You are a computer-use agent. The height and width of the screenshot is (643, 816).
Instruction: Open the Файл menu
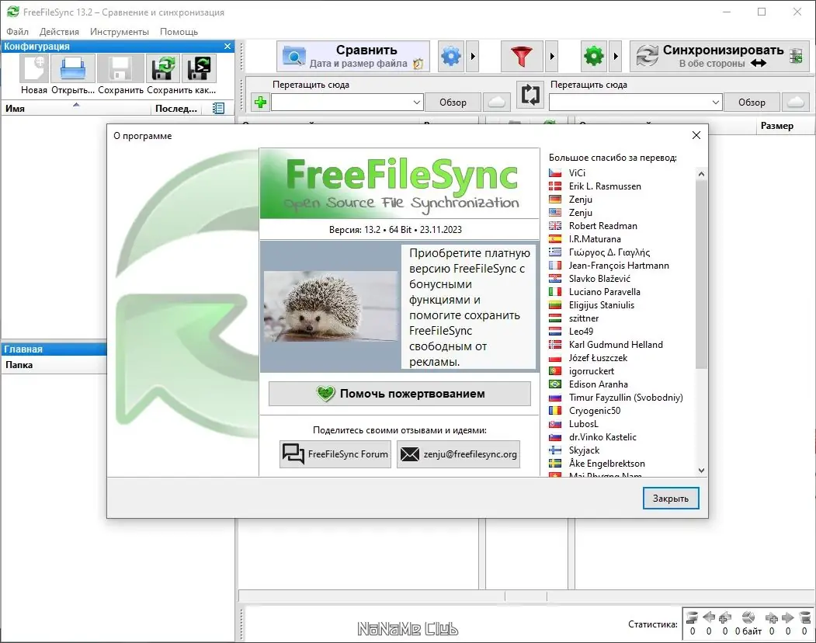tap(17, 31)
